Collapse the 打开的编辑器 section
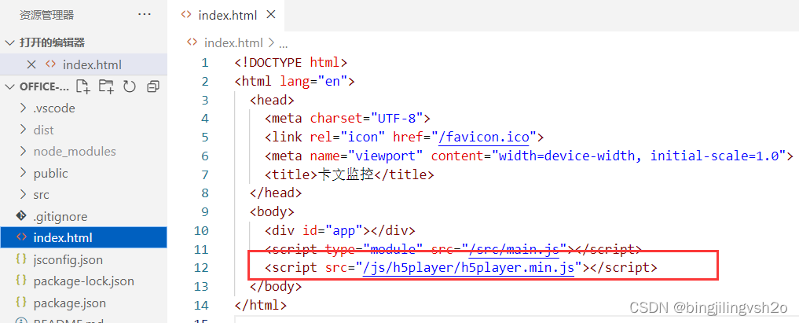The image size is (799, 323). [9, 42]
